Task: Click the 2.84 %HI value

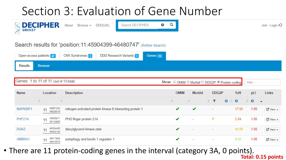Action: click(238, 119)
